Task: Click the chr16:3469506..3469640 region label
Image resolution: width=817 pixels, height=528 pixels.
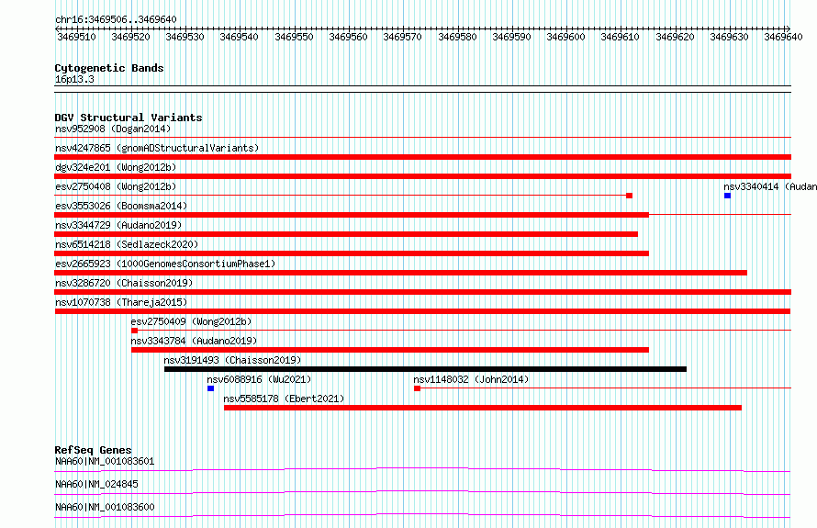Action: coord(116,19)
